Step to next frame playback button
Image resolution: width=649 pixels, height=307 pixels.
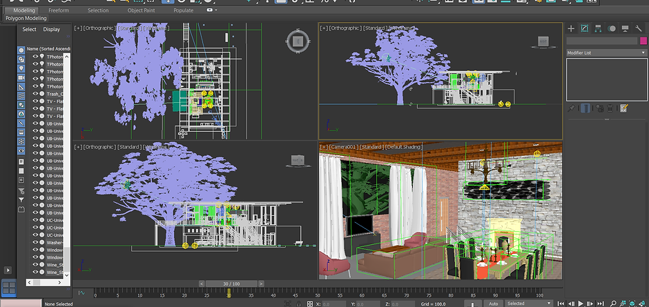pos(590,304)
